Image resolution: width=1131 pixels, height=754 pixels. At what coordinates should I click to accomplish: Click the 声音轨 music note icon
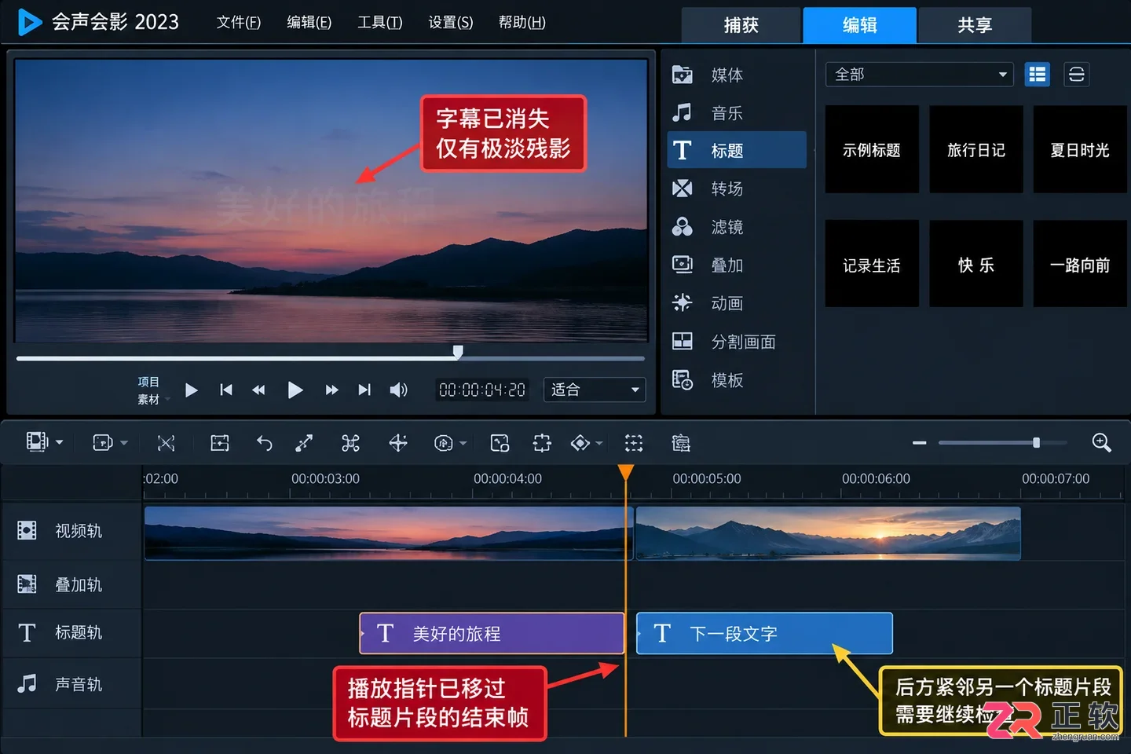[27, 684]
